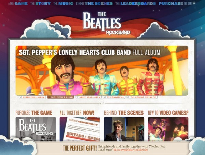
Task: Select the Rubber Soul Album tab
Action: click(32, 97)
